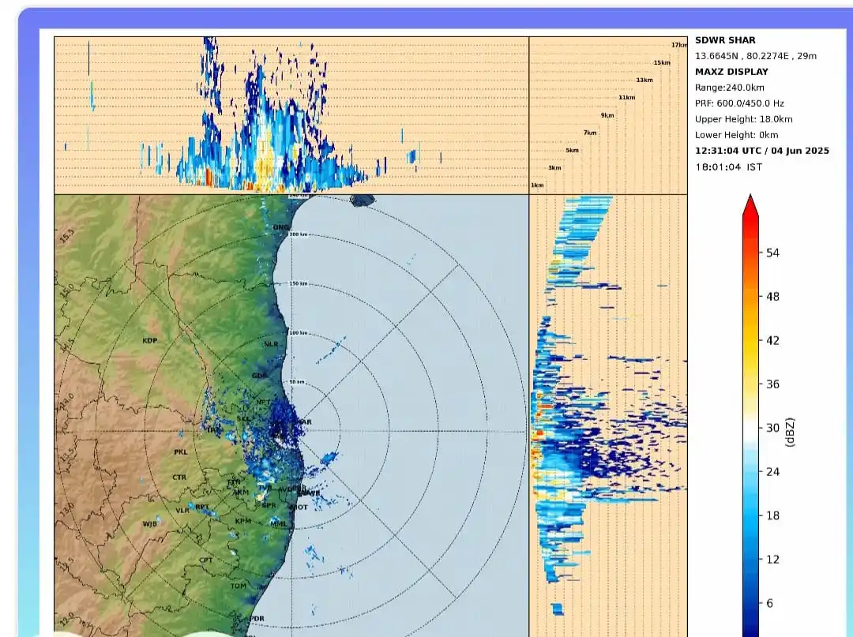This screenshot has width=853, height=637.
Task: Click the CTR station label on map
Action: pos(179,478)
